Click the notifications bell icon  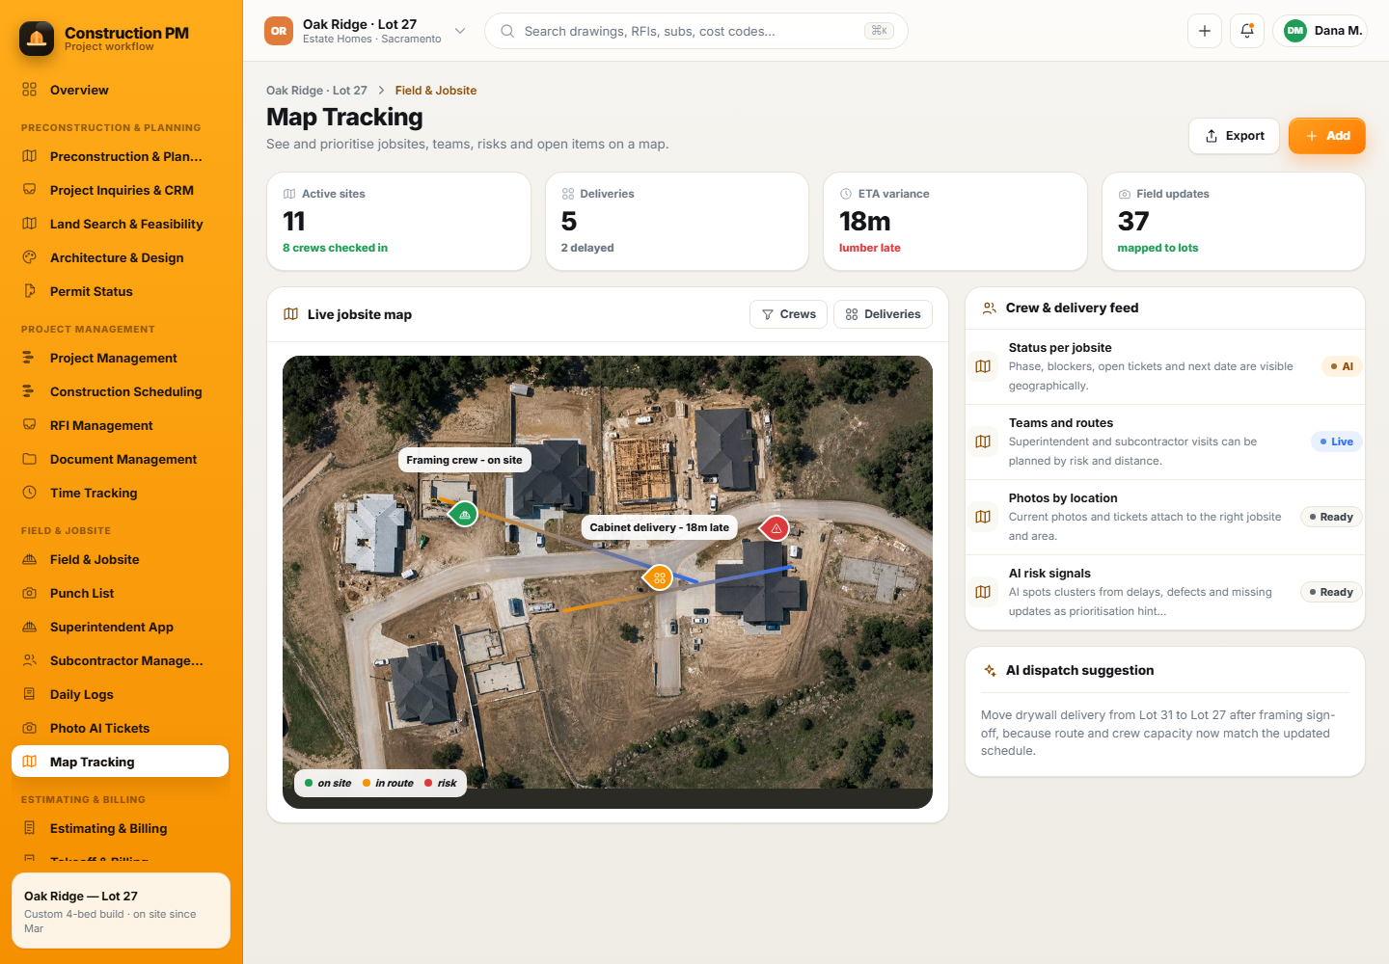coord(1247,31)
